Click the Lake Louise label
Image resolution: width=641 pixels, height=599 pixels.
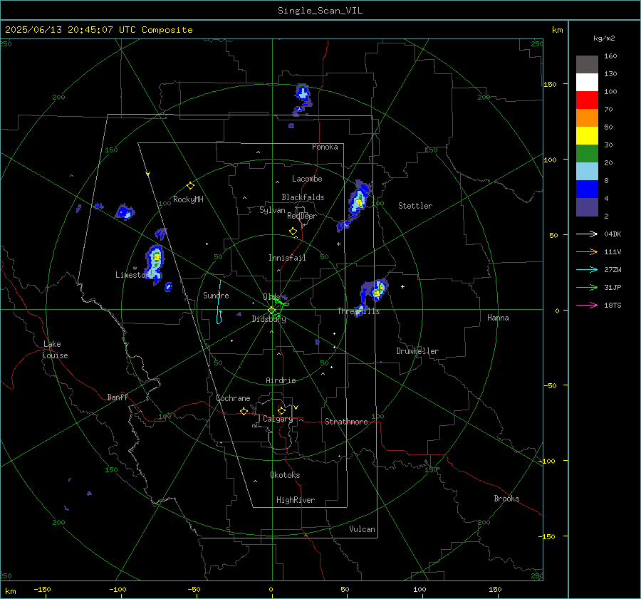click(x=55, y=350)
